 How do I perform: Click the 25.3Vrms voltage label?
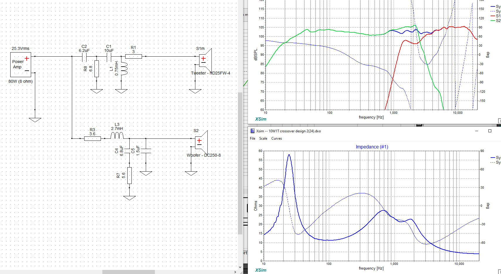pyautogui.click(x=21, y=48)
